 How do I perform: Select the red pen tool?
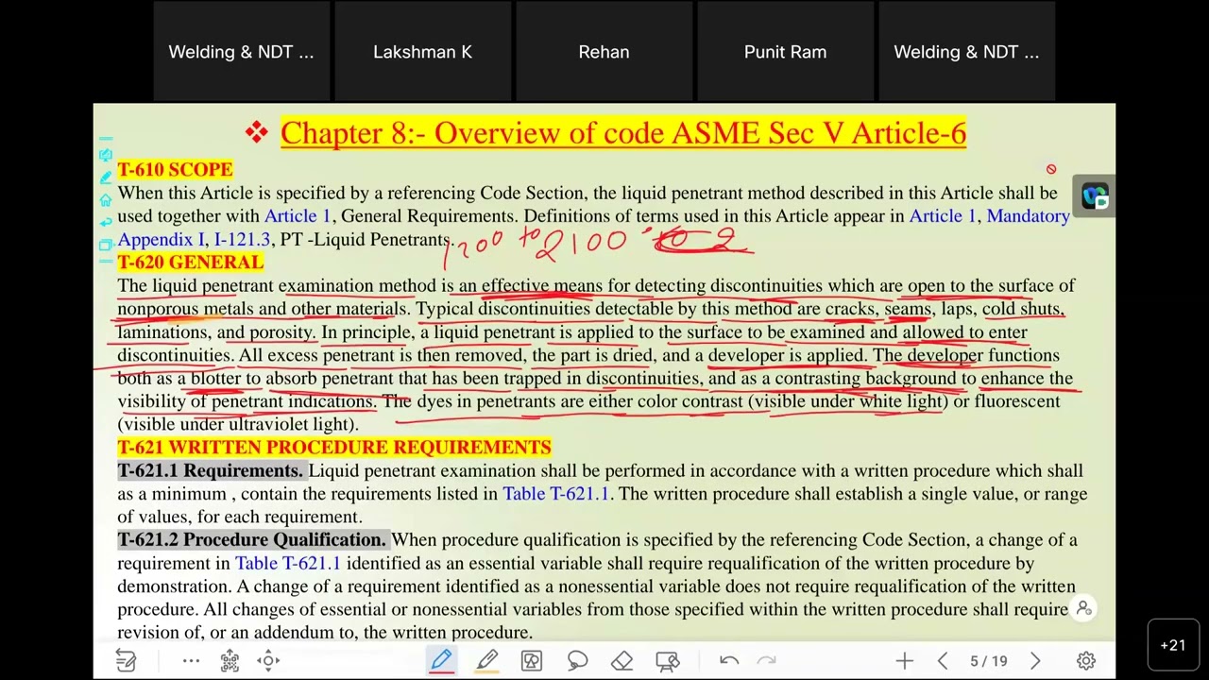tap(441, 660)
